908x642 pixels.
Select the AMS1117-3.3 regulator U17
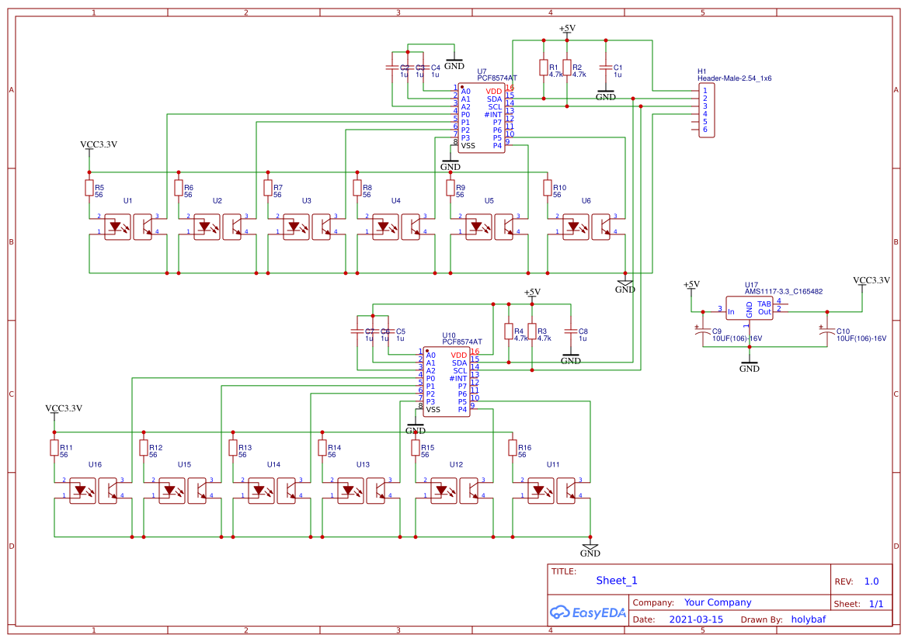749,307
